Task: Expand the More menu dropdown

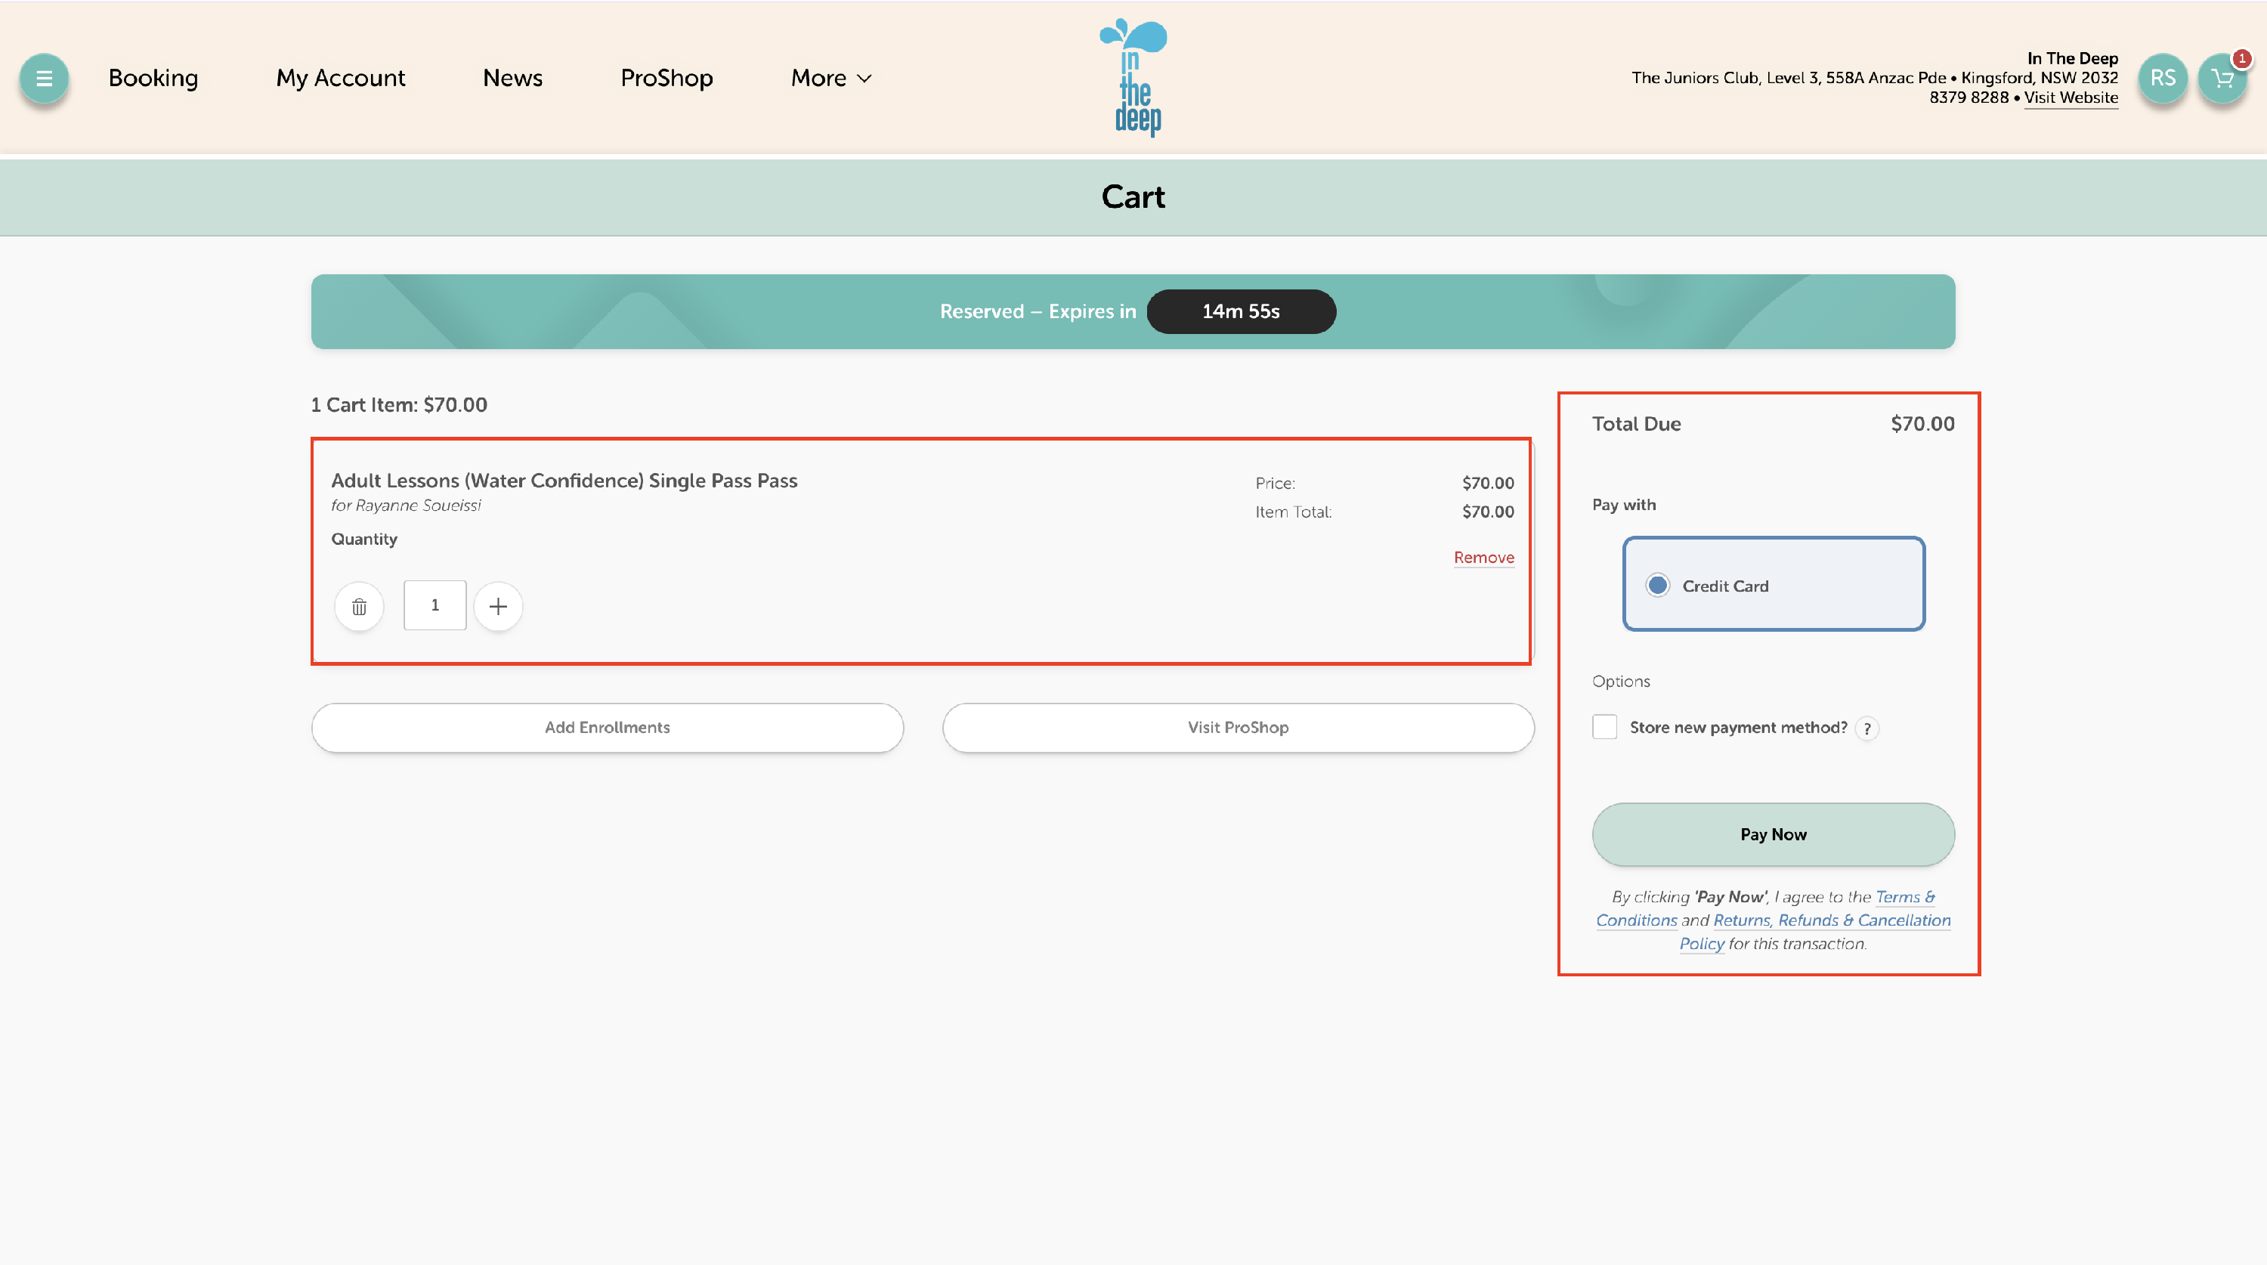Action: (x=830, y=79)
